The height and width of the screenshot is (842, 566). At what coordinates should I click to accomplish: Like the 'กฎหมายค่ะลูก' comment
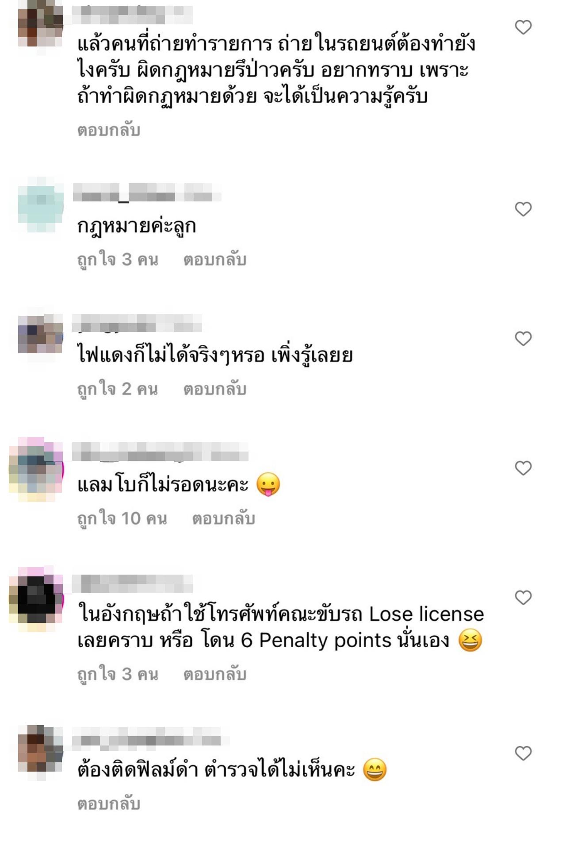(x=523, y=209)
